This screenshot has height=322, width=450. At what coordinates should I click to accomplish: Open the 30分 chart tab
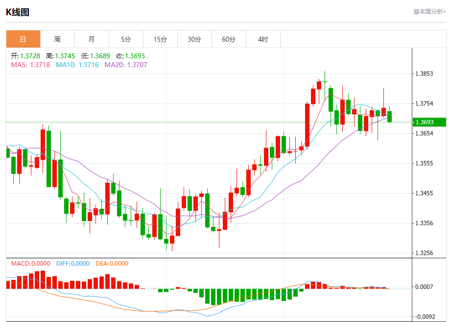coord(194,39)
